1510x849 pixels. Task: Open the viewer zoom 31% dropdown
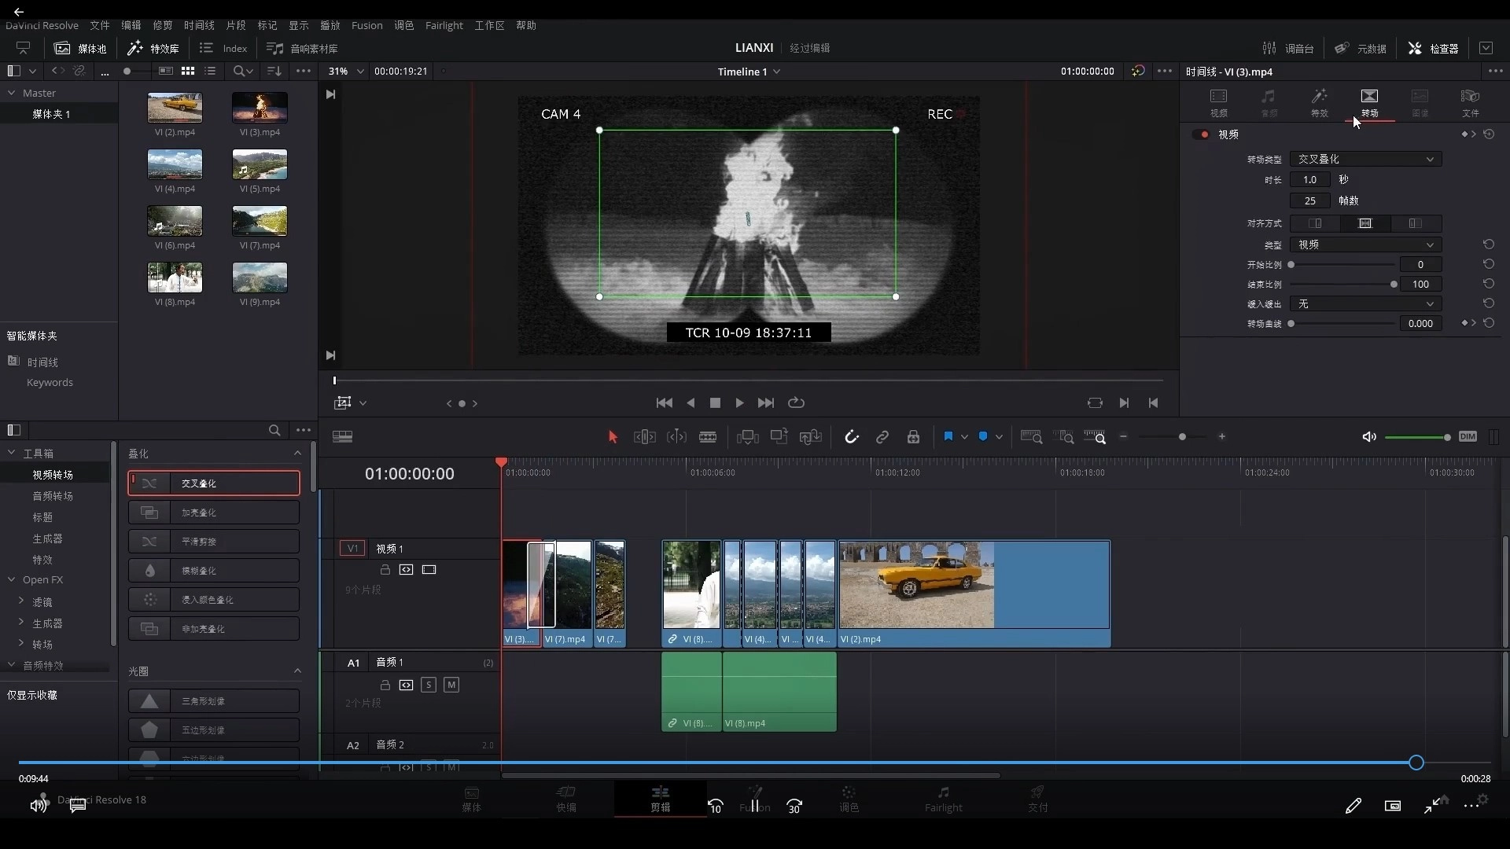(x=346, y=71)
